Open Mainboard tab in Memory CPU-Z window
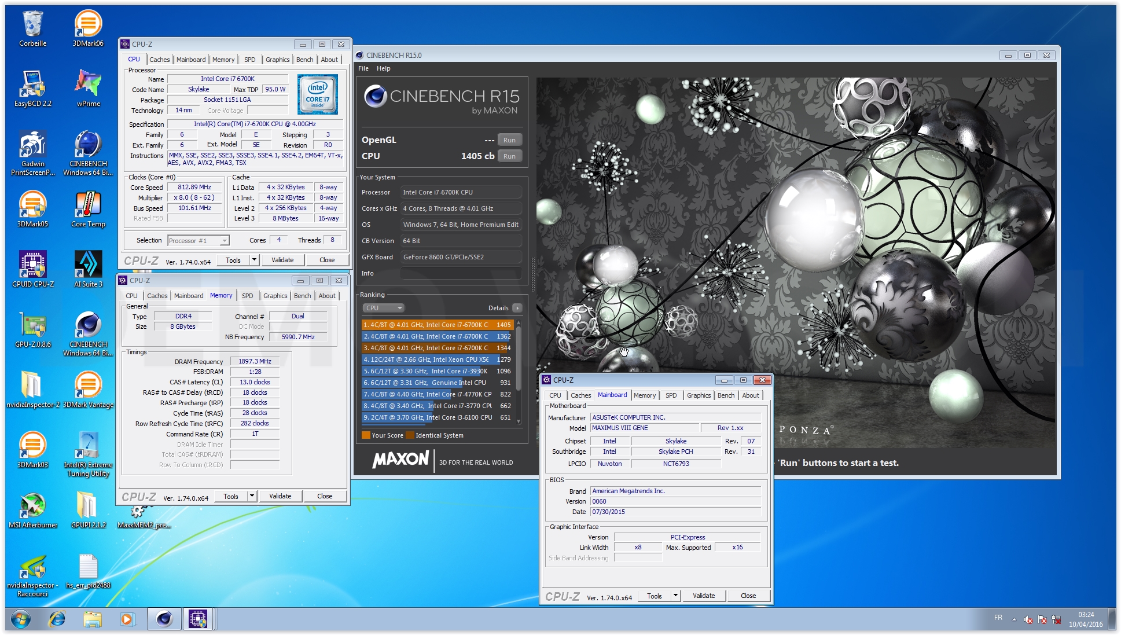 click(189, 296)
